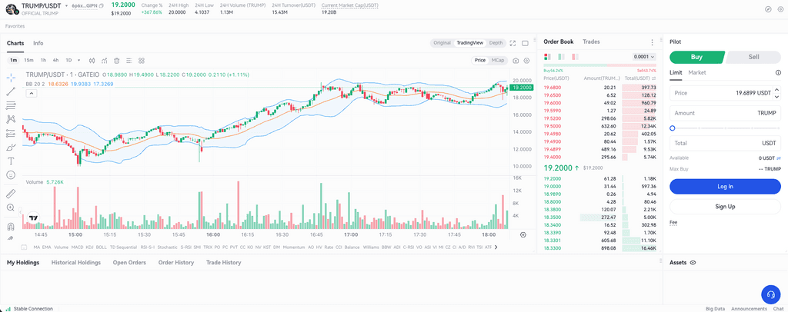Take a chart snapshot with camera icon
The width and height of the screenshot is (788, 312).
(x=515, y=60)
